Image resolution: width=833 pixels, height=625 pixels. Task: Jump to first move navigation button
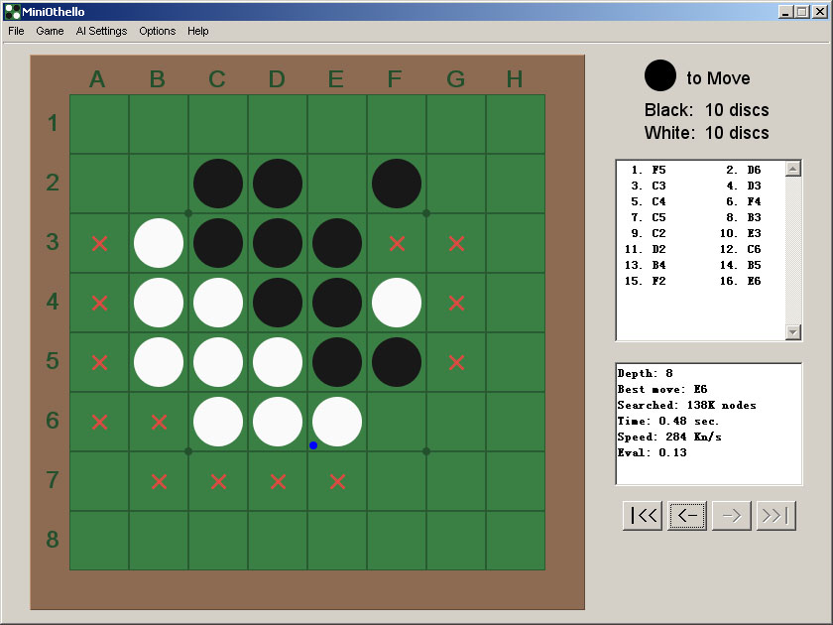point(643,516)
